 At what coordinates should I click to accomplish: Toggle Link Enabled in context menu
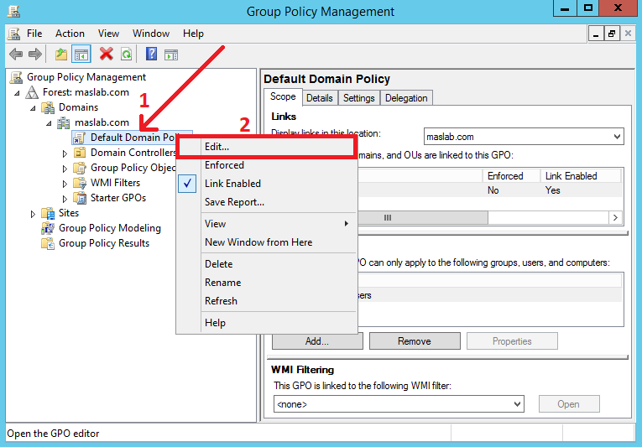click(232, 184)
